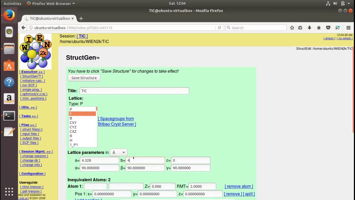This screenshot has height=200, width=355.
Task: Open the Terminal dock icon
Action: tap(9, 115)
